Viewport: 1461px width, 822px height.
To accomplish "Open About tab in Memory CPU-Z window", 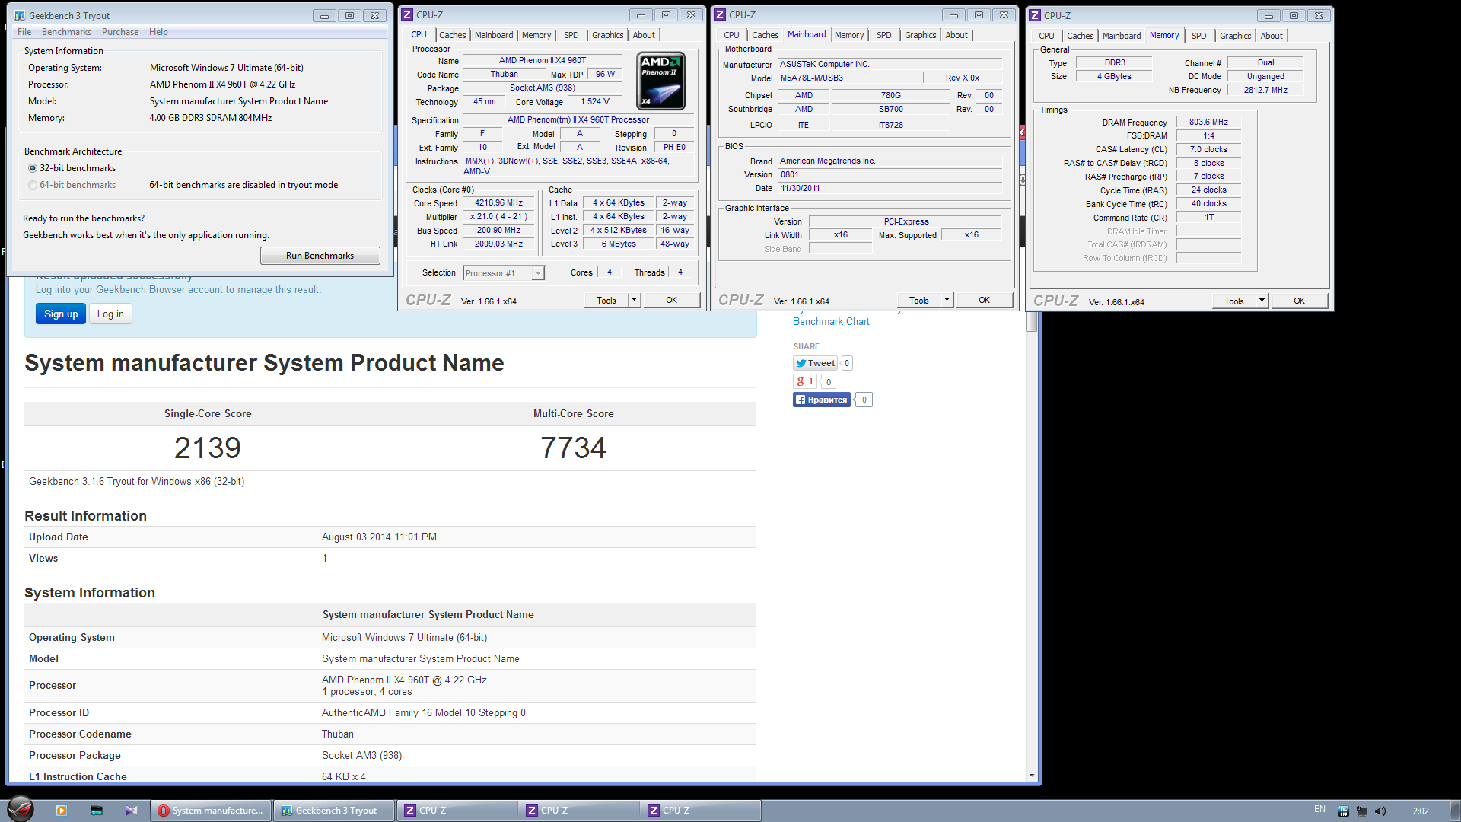I will 1272,36.
